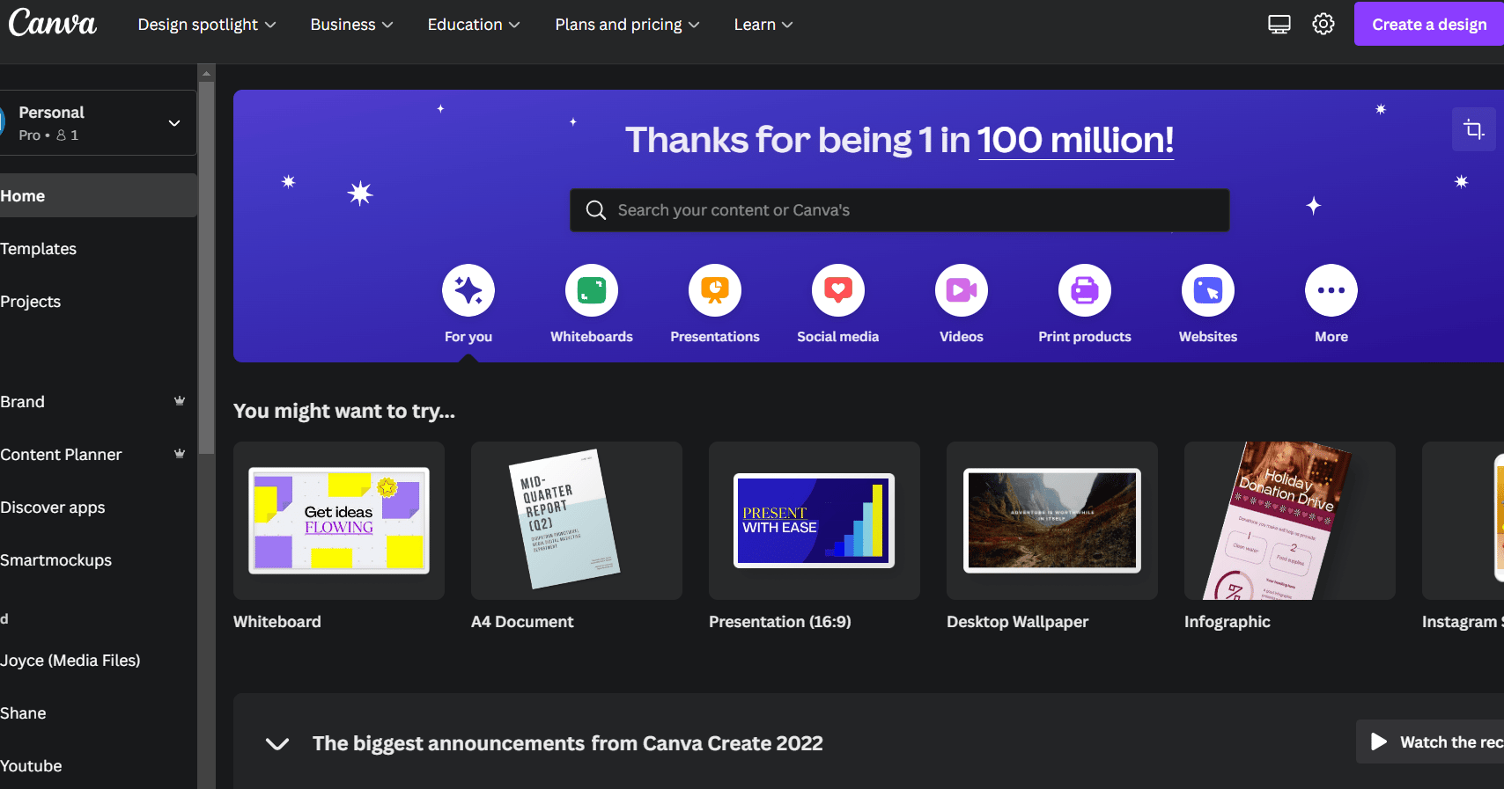This screenshot has height=789, width=1504.
Task: Expand the Learn menu
Action: click(x=763, y=25)
